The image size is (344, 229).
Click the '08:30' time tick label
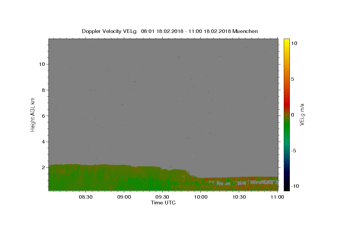[x=86, y=197]
